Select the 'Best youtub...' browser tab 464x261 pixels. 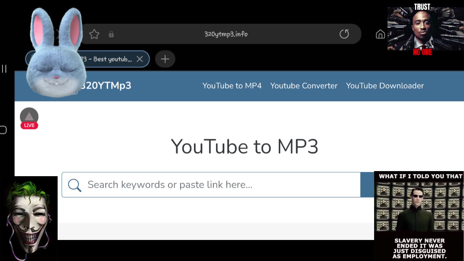point(87,59)
